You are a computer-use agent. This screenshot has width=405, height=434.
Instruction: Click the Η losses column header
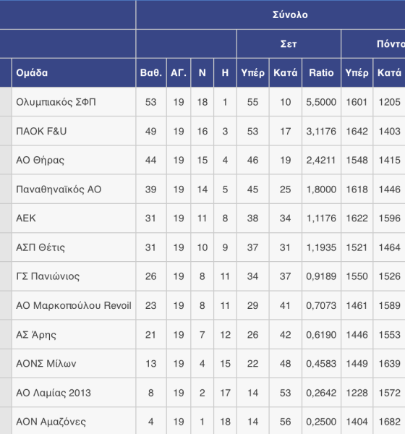tap(225, 73)
